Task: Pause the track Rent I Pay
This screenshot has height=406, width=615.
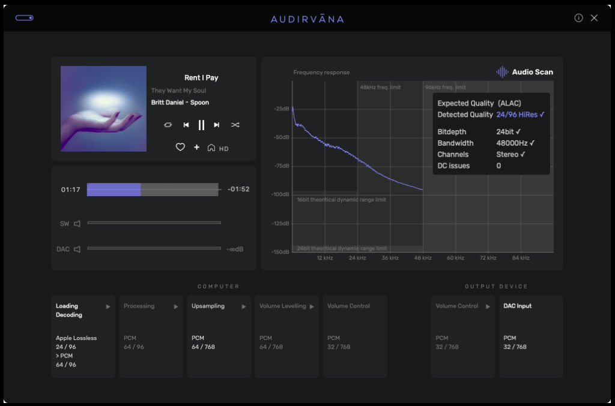Action: coord(201,125)
